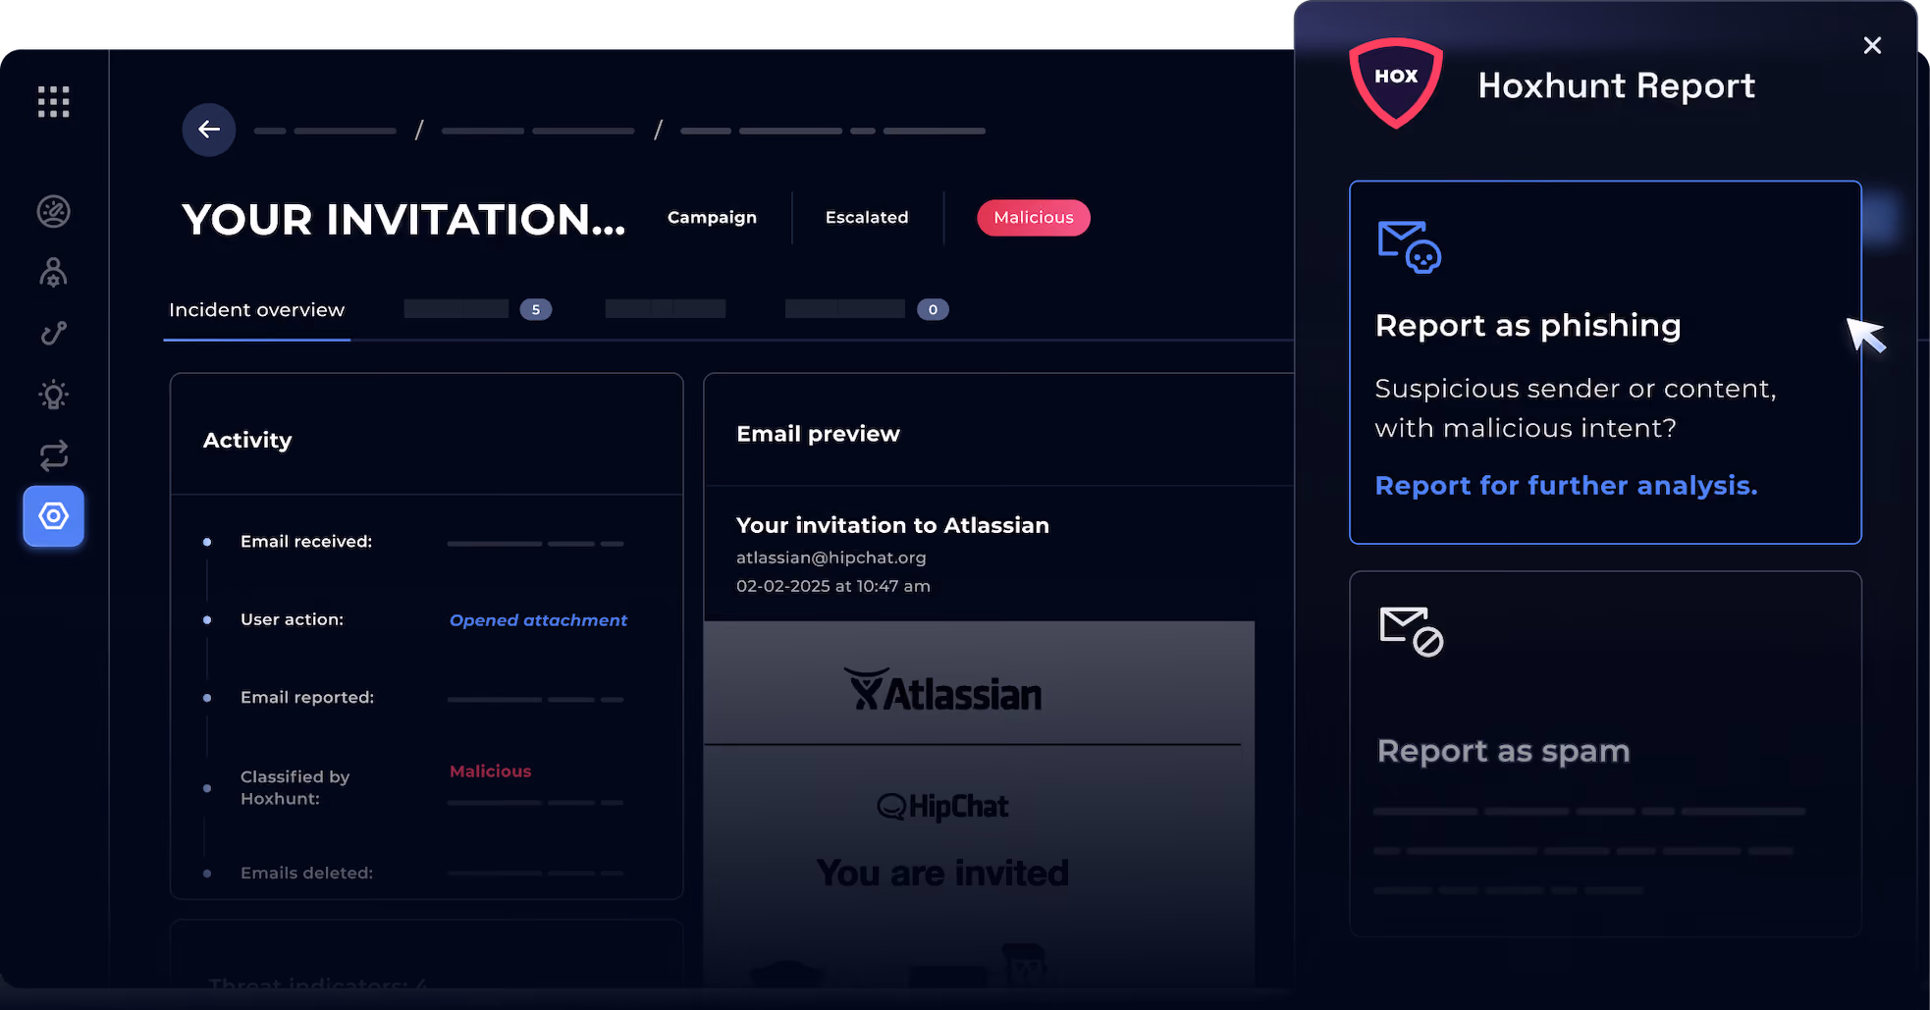The width and height of the screenshot is (1930, 1010).
Task: Click the spam envelope blocked icon
Action: pos(1412,631)
